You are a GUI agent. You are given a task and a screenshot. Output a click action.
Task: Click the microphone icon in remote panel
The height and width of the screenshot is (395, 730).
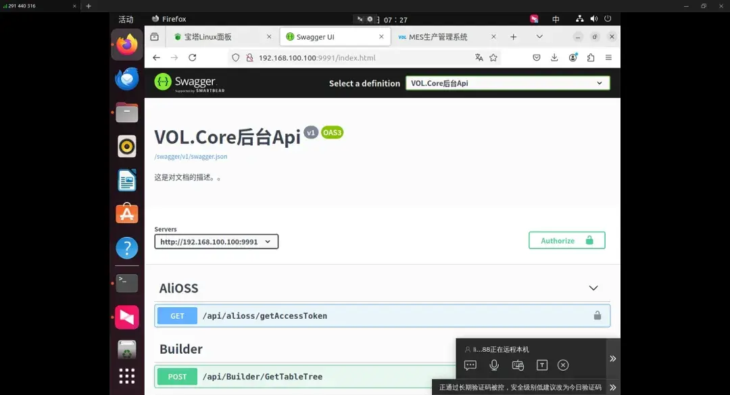(494, 365)
